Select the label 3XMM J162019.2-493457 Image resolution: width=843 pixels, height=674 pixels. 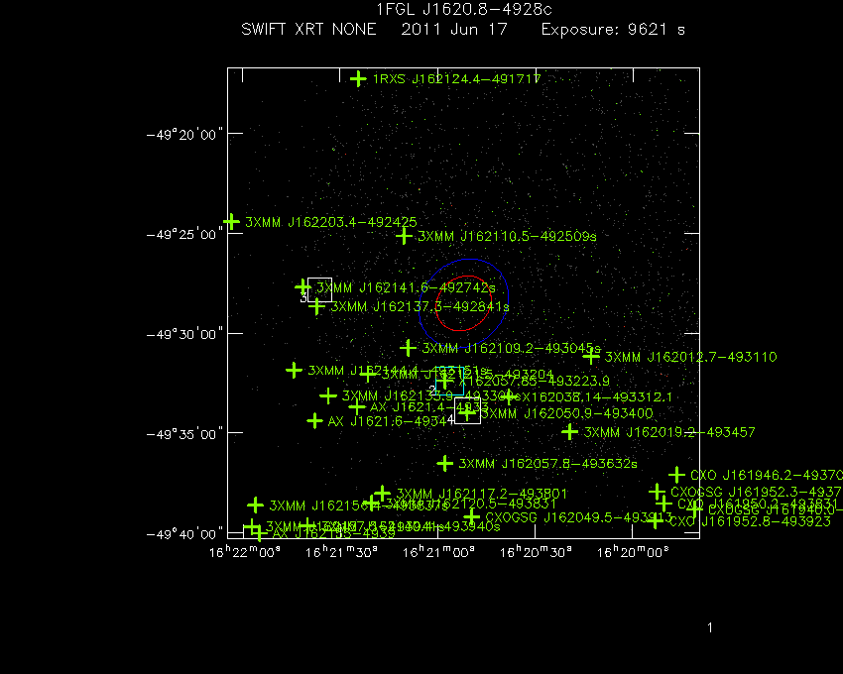[x=669, y=433]
